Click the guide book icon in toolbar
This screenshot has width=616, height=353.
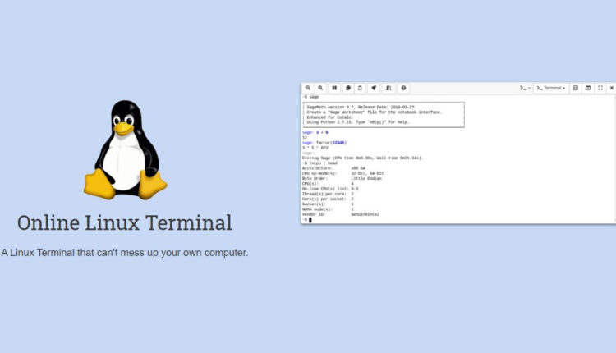tap(388, 88)
